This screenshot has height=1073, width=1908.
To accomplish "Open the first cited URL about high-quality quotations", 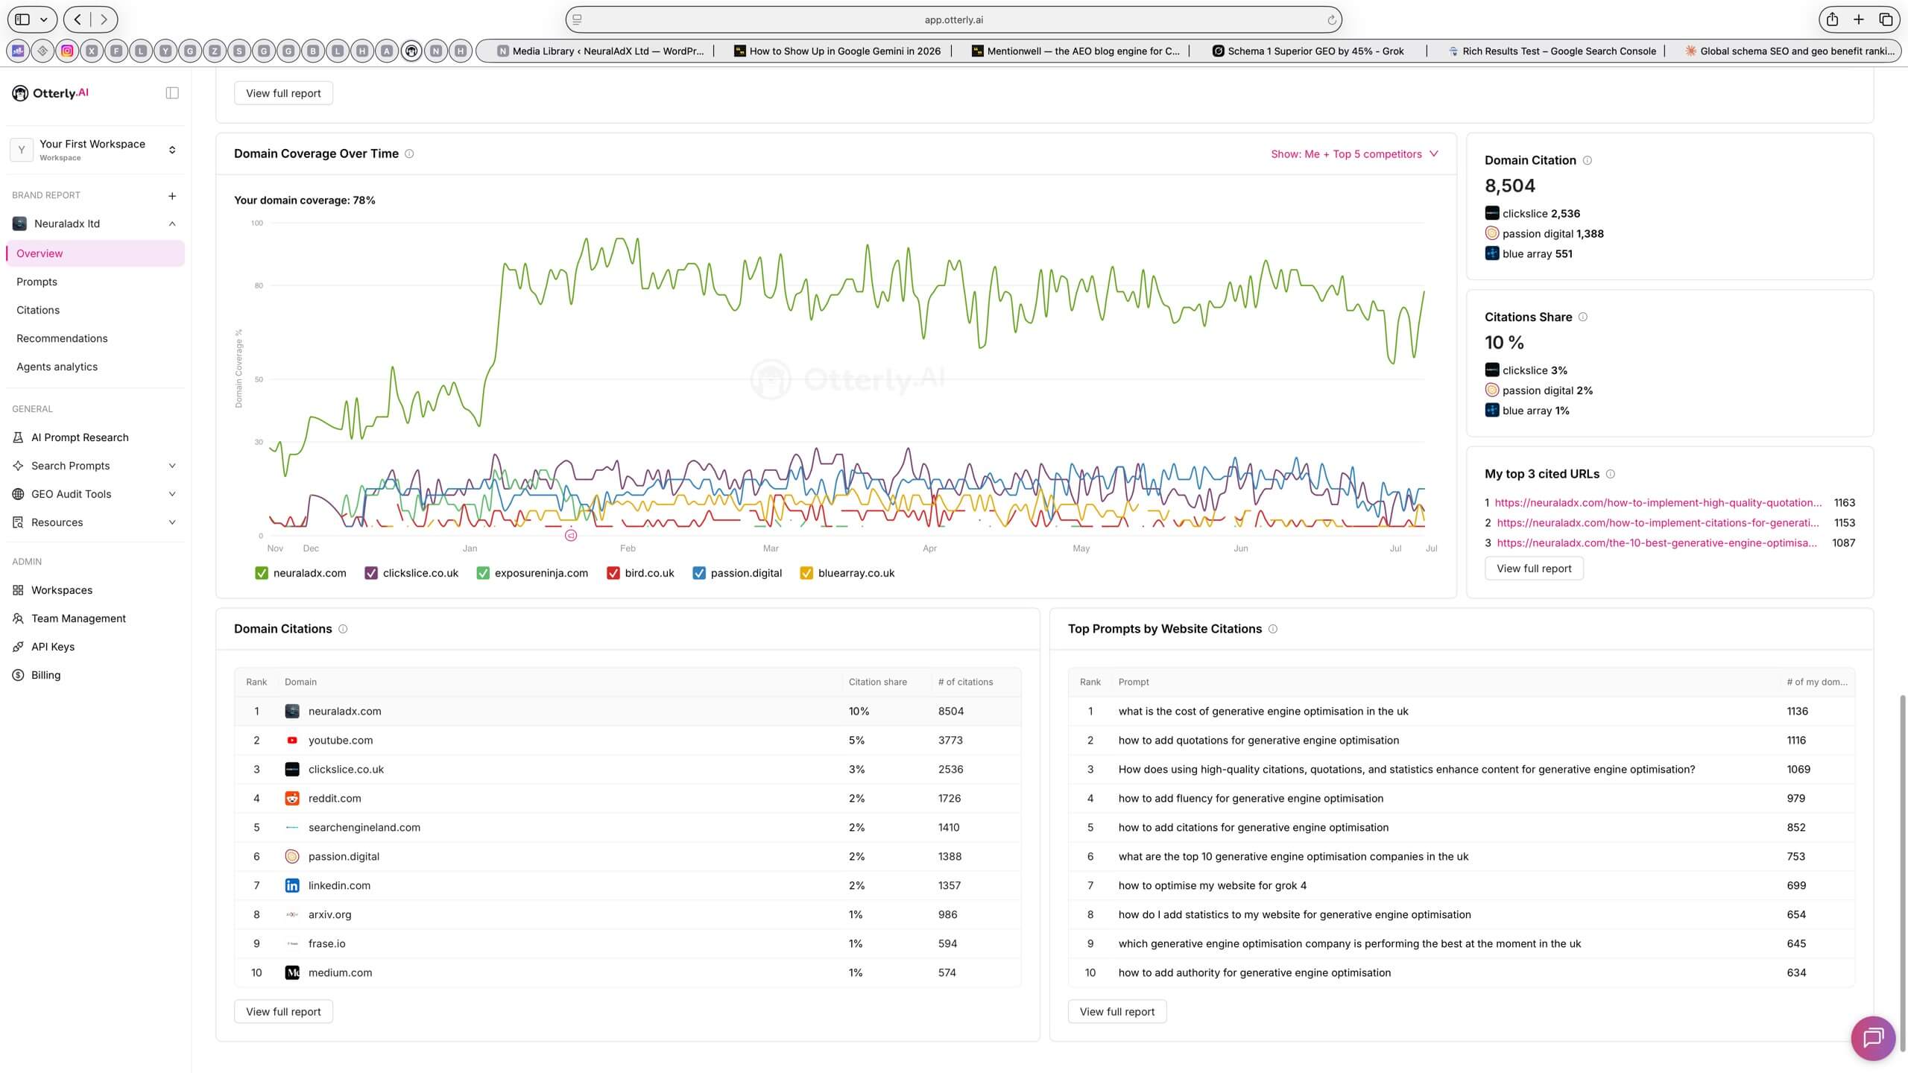I will tap(1658, 503).
